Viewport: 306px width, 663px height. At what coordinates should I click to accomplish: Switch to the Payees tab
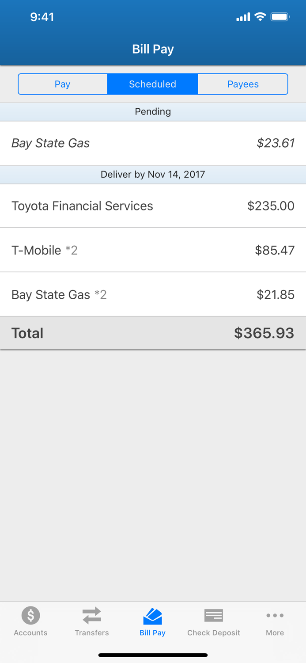(243, 84)
